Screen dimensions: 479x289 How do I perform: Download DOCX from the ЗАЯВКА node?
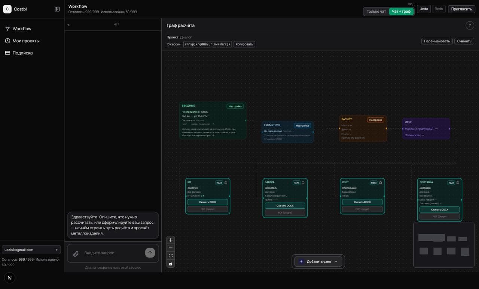click(x=285, y=206)
